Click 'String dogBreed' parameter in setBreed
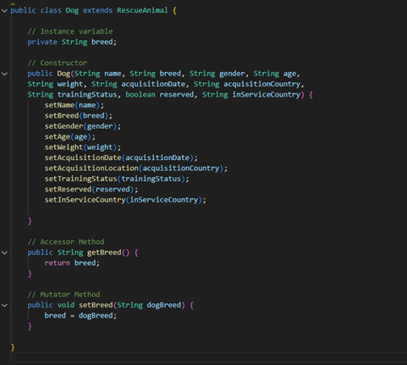Image resolution: width=407 pixels, height=365 pixels. pos(149,305)
